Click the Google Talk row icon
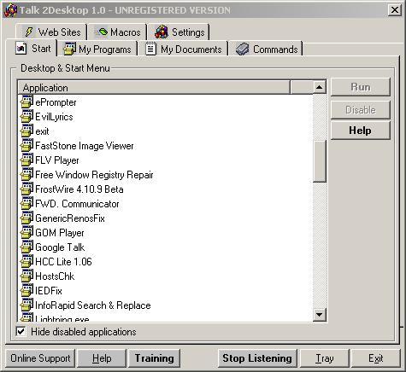Image resolution: width=406 pixels, height=372 pixels. point(26,247)
